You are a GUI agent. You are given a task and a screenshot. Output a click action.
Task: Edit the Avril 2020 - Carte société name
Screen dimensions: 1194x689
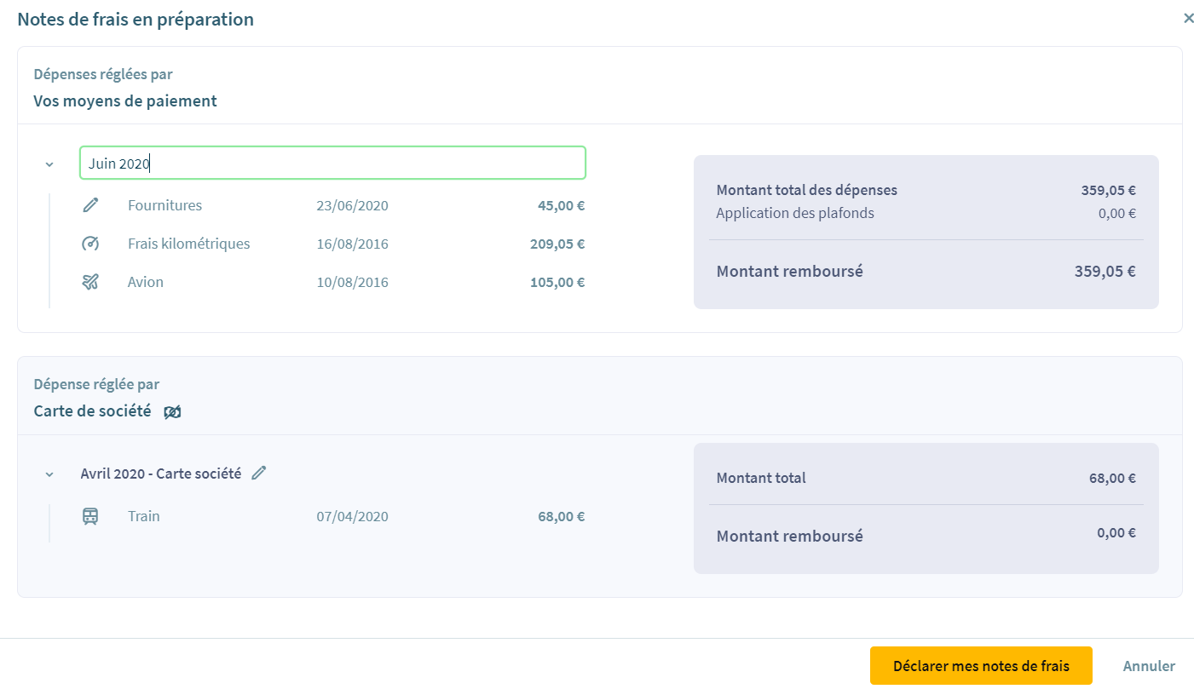click(x=259, y=473)
